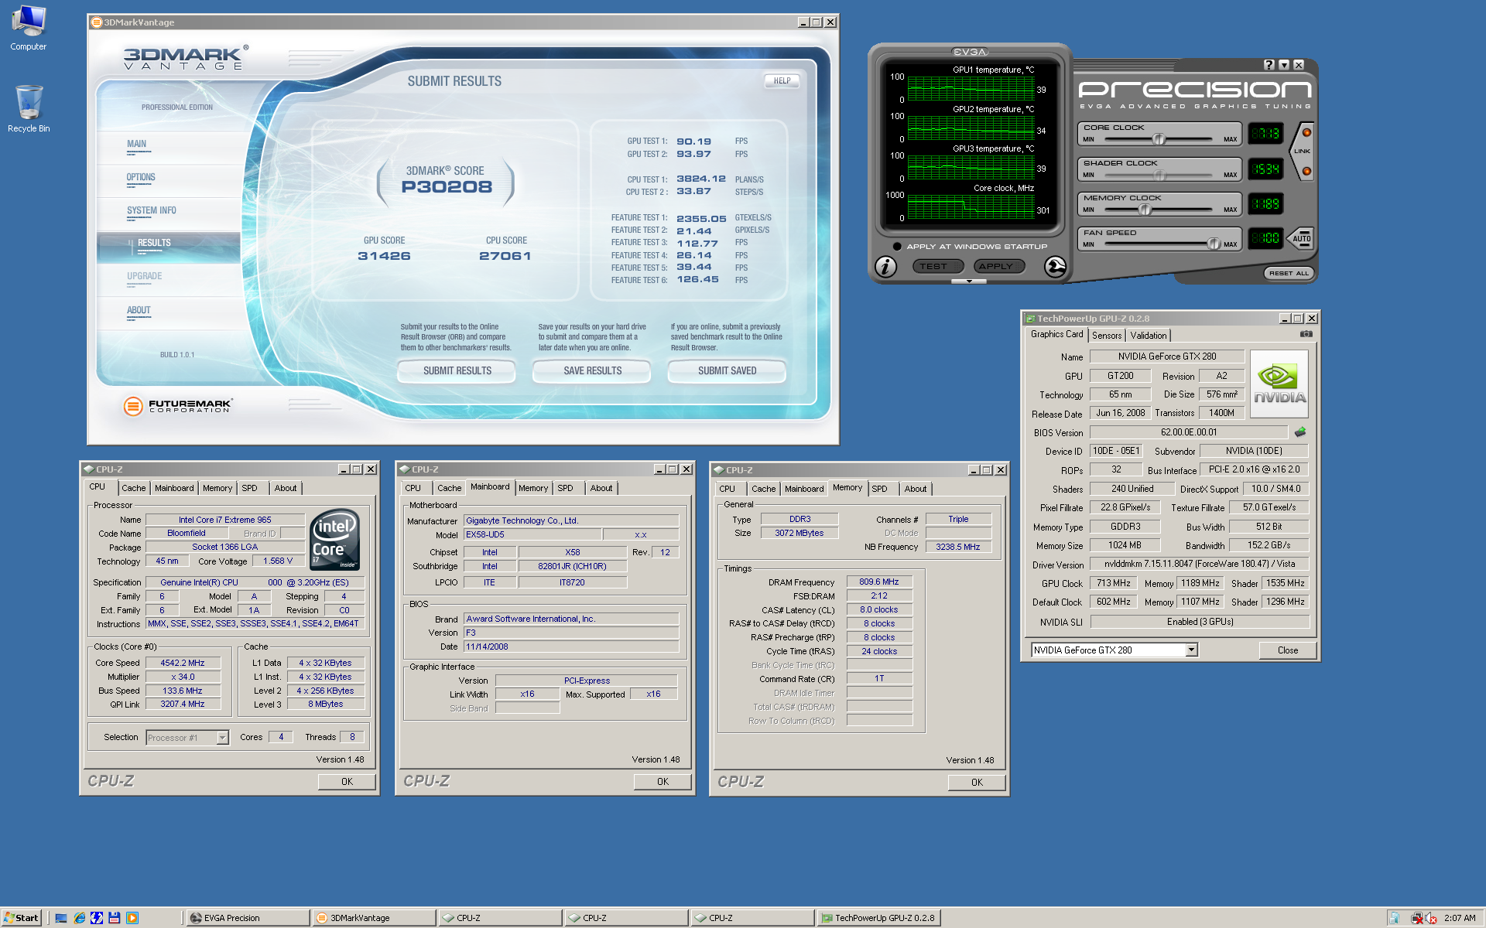Viewport: 1486px width, 928px height.
Task: Click SAVE RESULTS button in 3DMark
Action: 594,372
